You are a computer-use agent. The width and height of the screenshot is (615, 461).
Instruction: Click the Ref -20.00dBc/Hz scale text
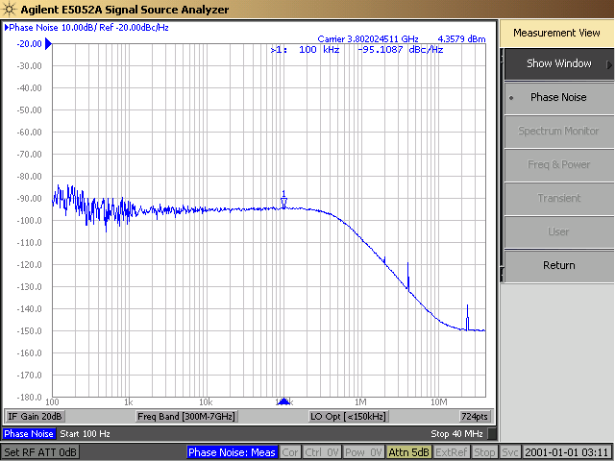pyautogui.click(x=134, y=28)
